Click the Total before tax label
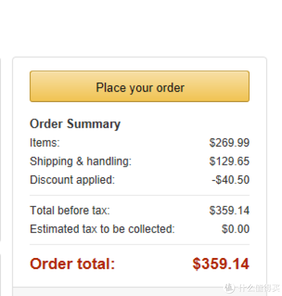The image size is (282, 296). tap(70, 210)
